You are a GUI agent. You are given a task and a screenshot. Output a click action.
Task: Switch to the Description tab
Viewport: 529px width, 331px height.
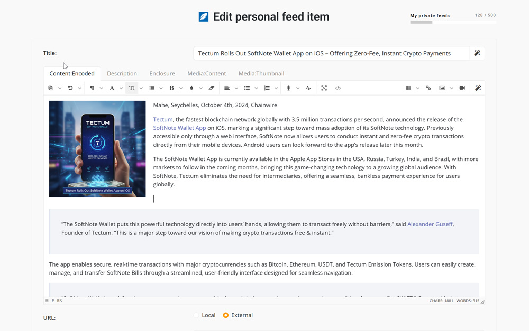122,74
